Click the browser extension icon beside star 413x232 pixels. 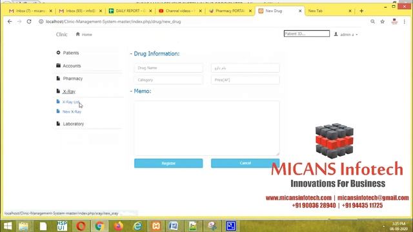click(x=394, y=21)
